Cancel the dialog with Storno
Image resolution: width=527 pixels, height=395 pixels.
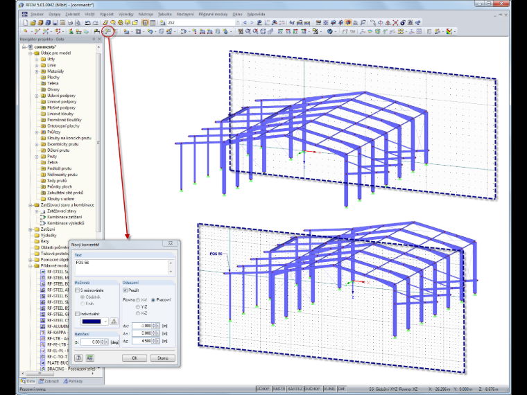click(163, 358)
